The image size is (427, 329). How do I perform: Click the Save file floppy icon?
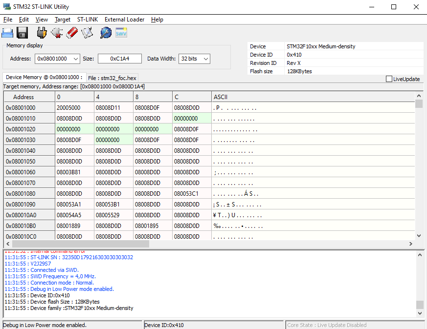point(22,33)
